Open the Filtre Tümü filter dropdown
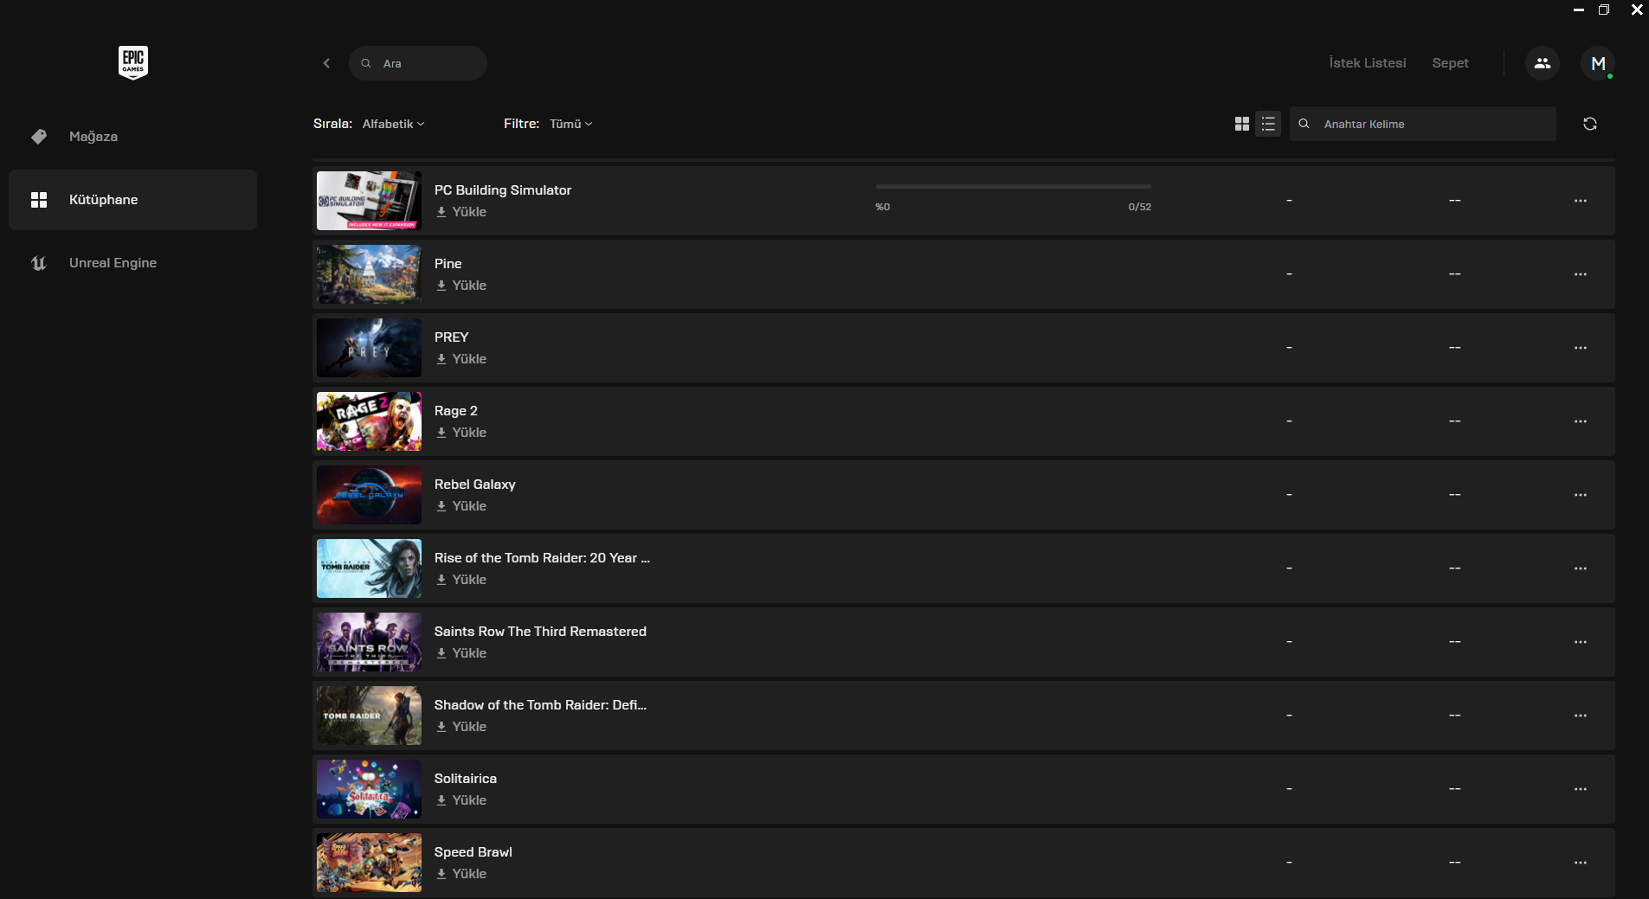1649x899 pixels. point(570,124)
